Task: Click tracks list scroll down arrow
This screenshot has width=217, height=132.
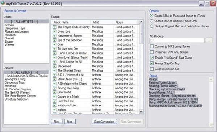Action: pos(141,111)
